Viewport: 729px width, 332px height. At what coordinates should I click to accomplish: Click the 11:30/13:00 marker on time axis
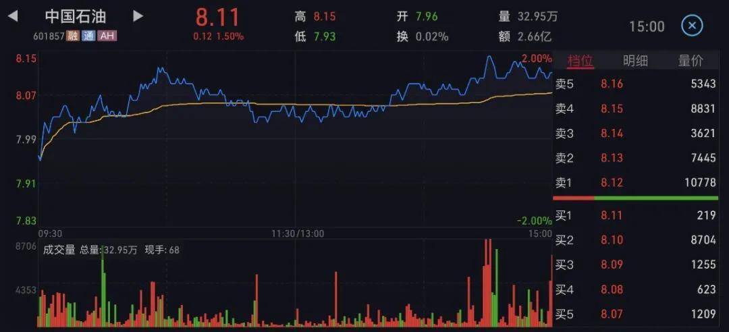298,233
